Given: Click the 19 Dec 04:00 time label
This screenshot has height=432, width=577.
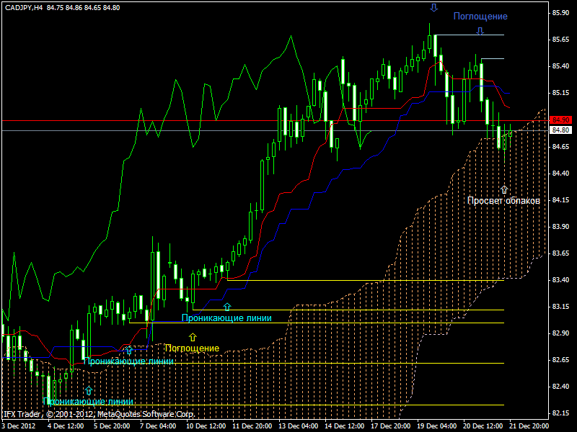Looking at the screenshot, I should 437,426.
